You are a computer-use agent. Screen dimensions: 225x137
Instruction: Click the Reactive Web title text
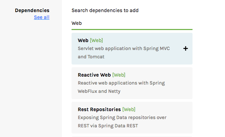(x=94, y=75)
